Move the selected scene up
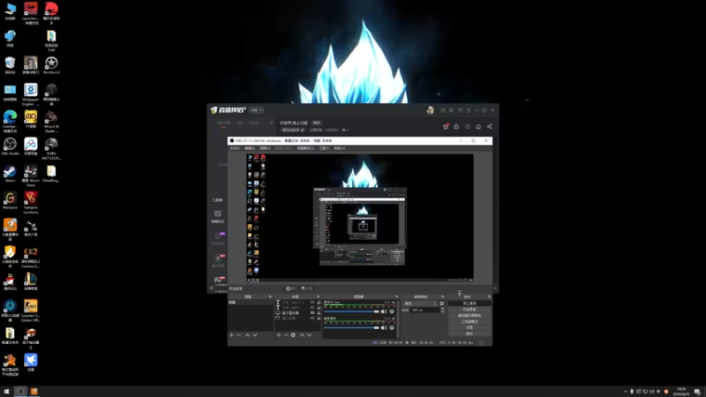 pyautogui.click(x=247, y=335)
